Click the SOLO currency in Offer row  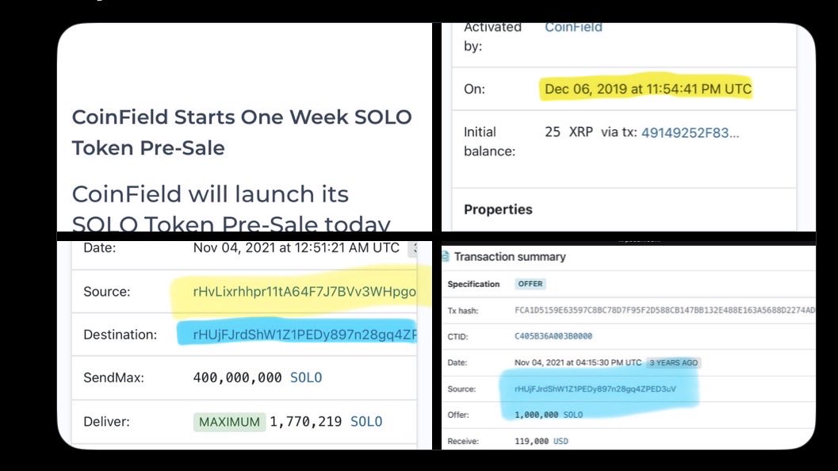pos(572,415)
